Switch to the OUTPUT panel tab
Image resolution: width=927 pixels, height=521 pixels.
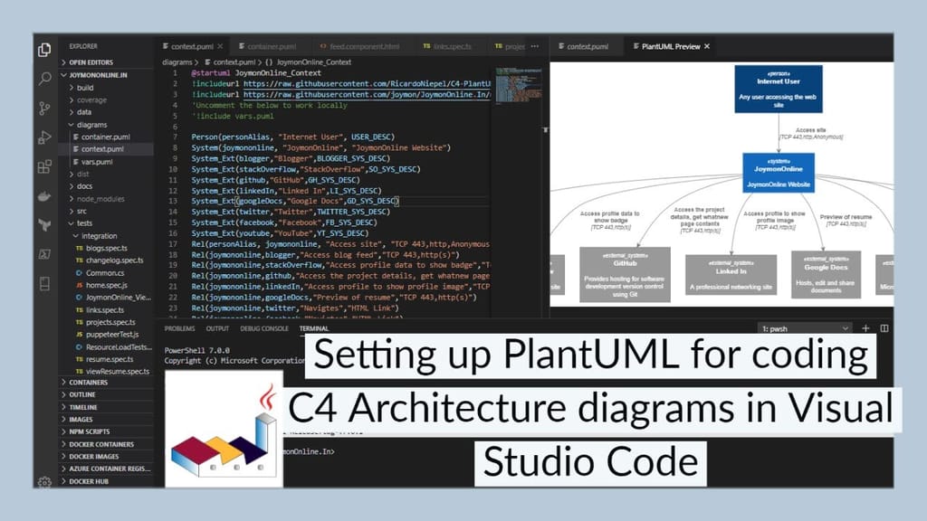(217, 328)
